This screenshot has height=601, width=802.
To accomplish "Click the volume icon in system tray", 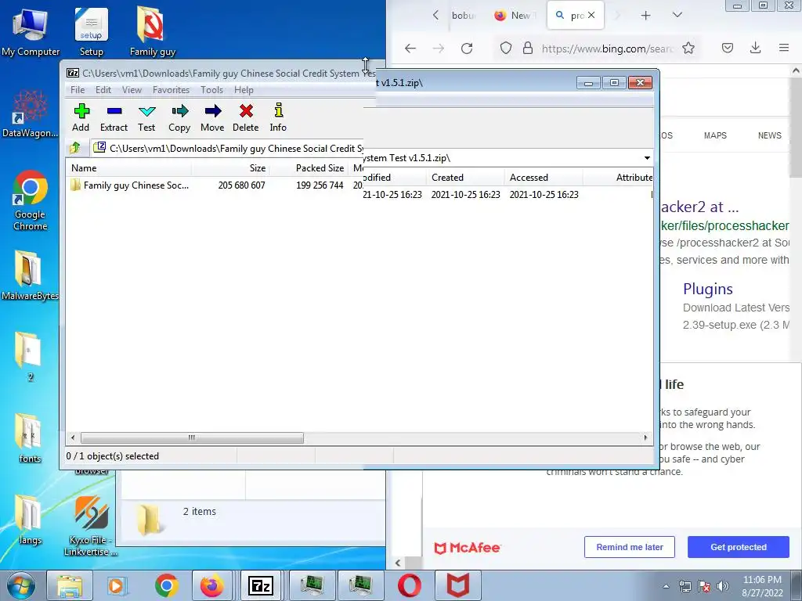I will (x=723, y=586).
